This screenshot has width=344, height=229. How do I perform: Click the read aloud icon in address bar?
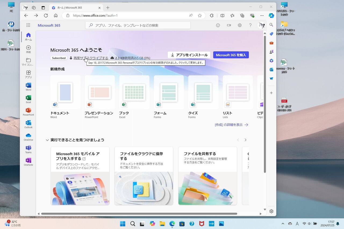click(x=191, y=16)
